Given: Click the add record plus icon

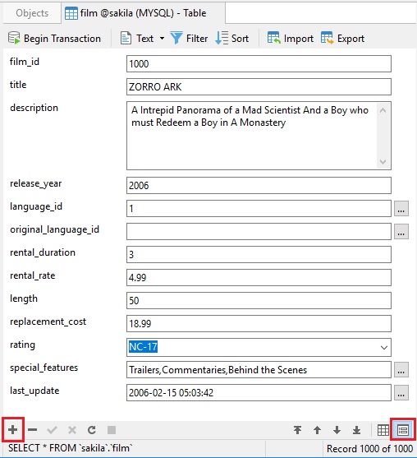Looking at the screenshot, I should point(13,430).
